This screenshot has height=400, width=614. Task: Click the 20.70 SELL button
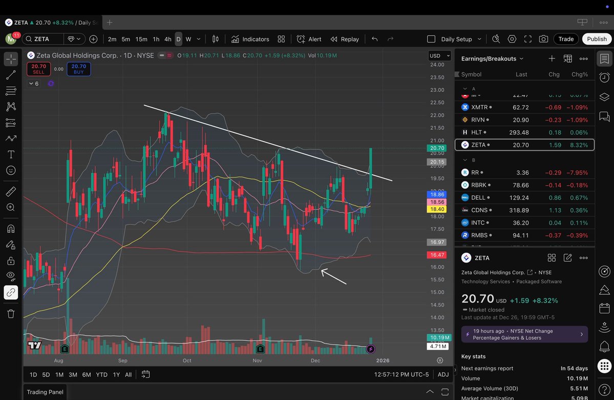38,69
